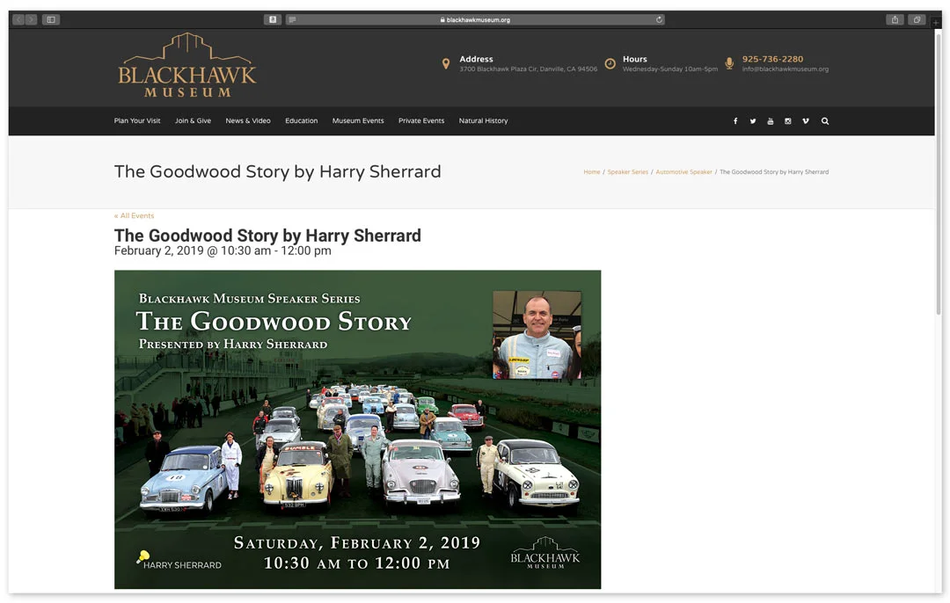This screenshot has width=950, height=603.
Task: Show all tabs overview button
Action: point(917,19)
